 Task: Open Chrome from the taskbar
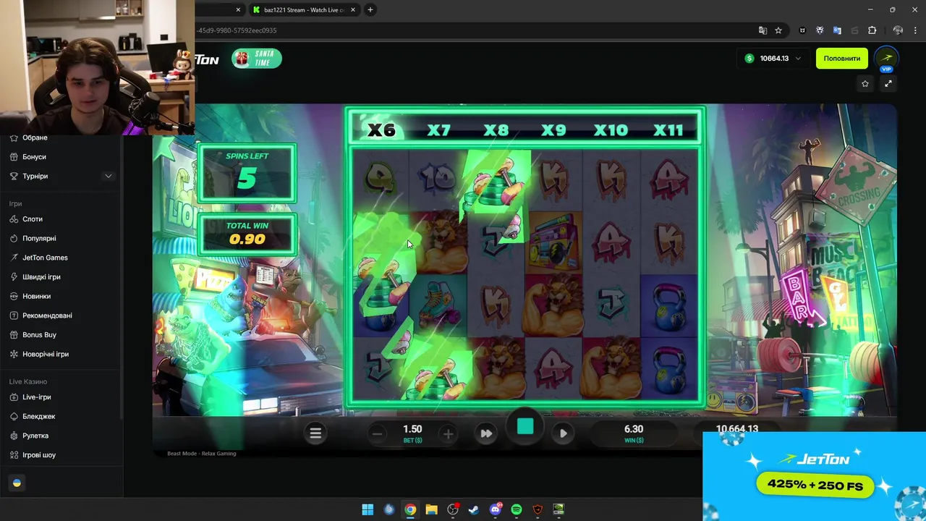[410, 509]
